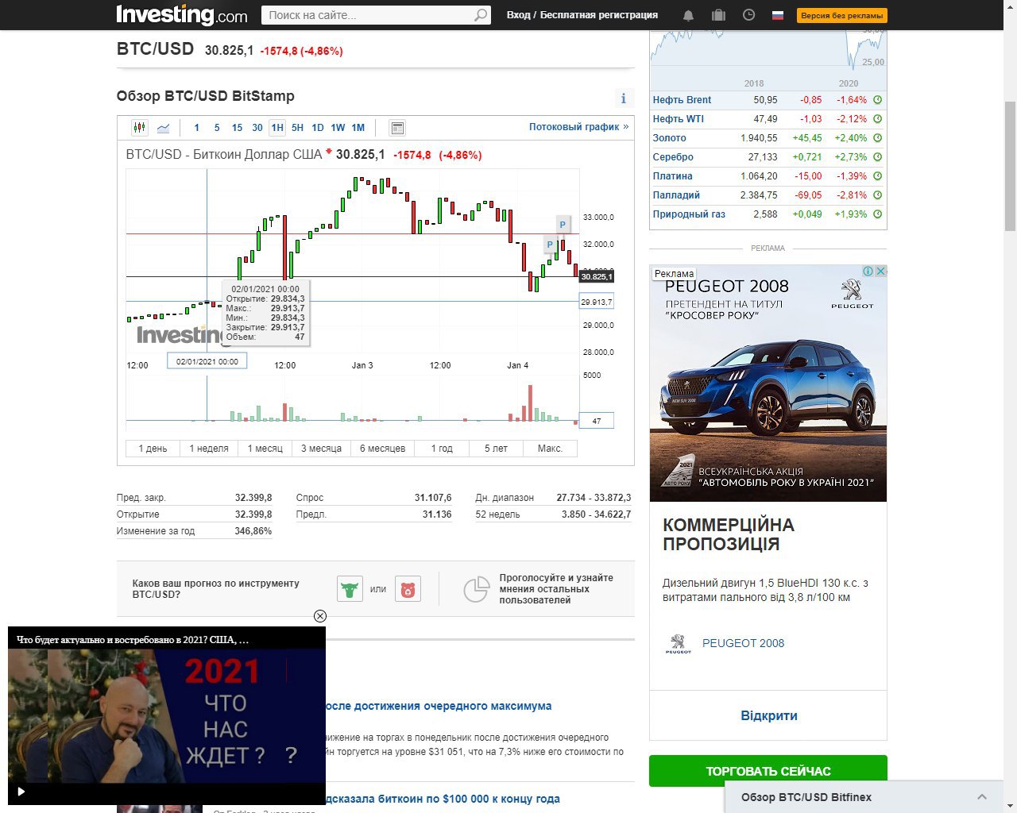
Task: Click clock icon in Палладий row
Action: (878, 195)
